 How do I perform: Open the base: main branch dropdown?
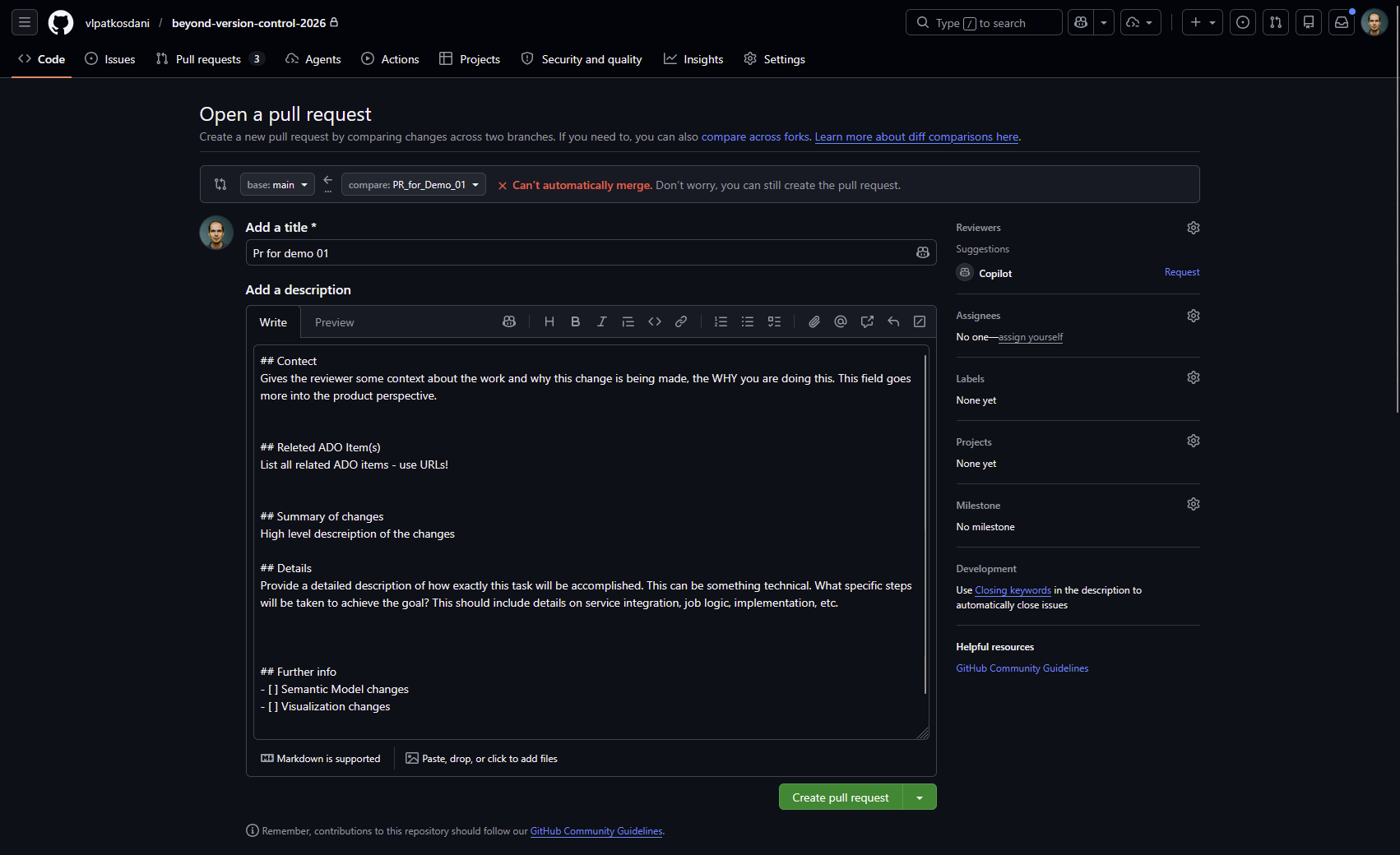tap(277, 185)
